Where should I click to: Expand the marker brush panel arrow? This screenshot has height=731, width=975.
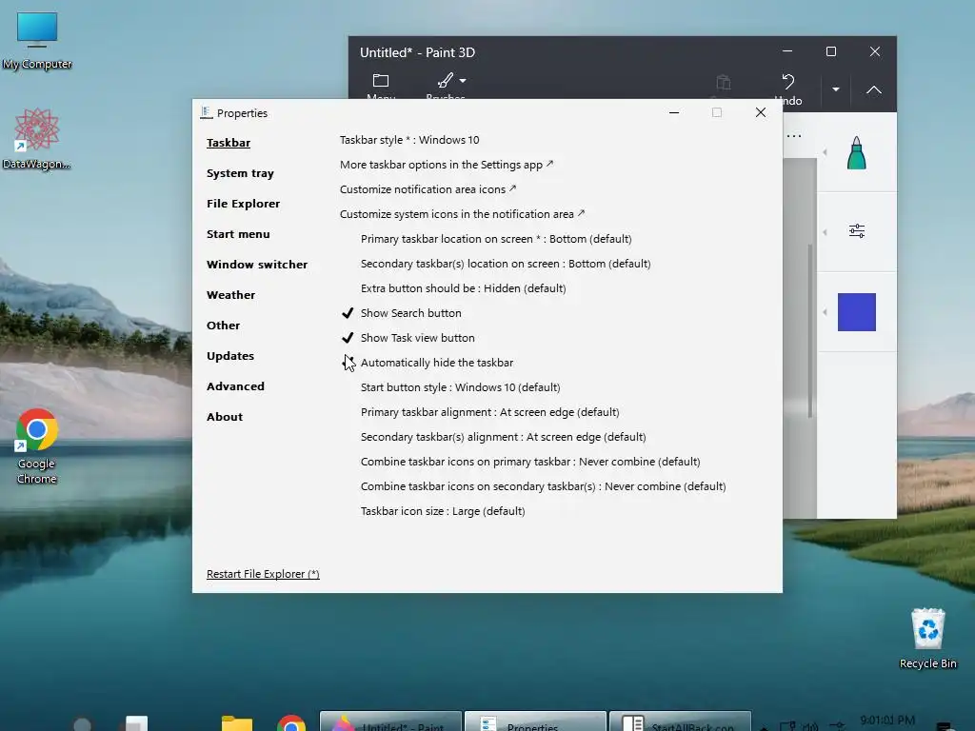tap(826, 152)
